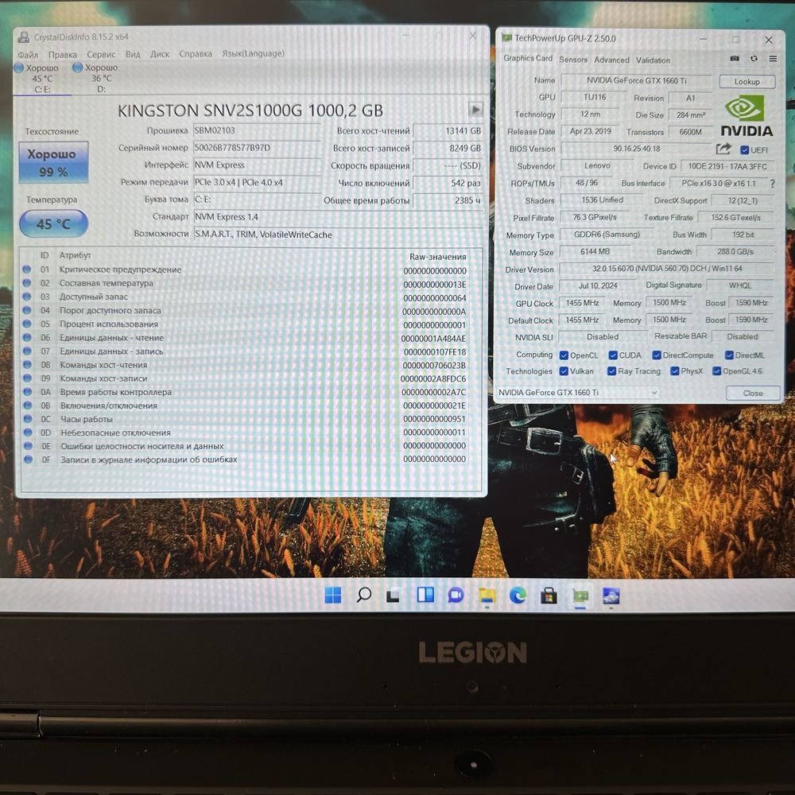795x795 pixels.
Task: Open the Вид menu
Action: point(133,54)
